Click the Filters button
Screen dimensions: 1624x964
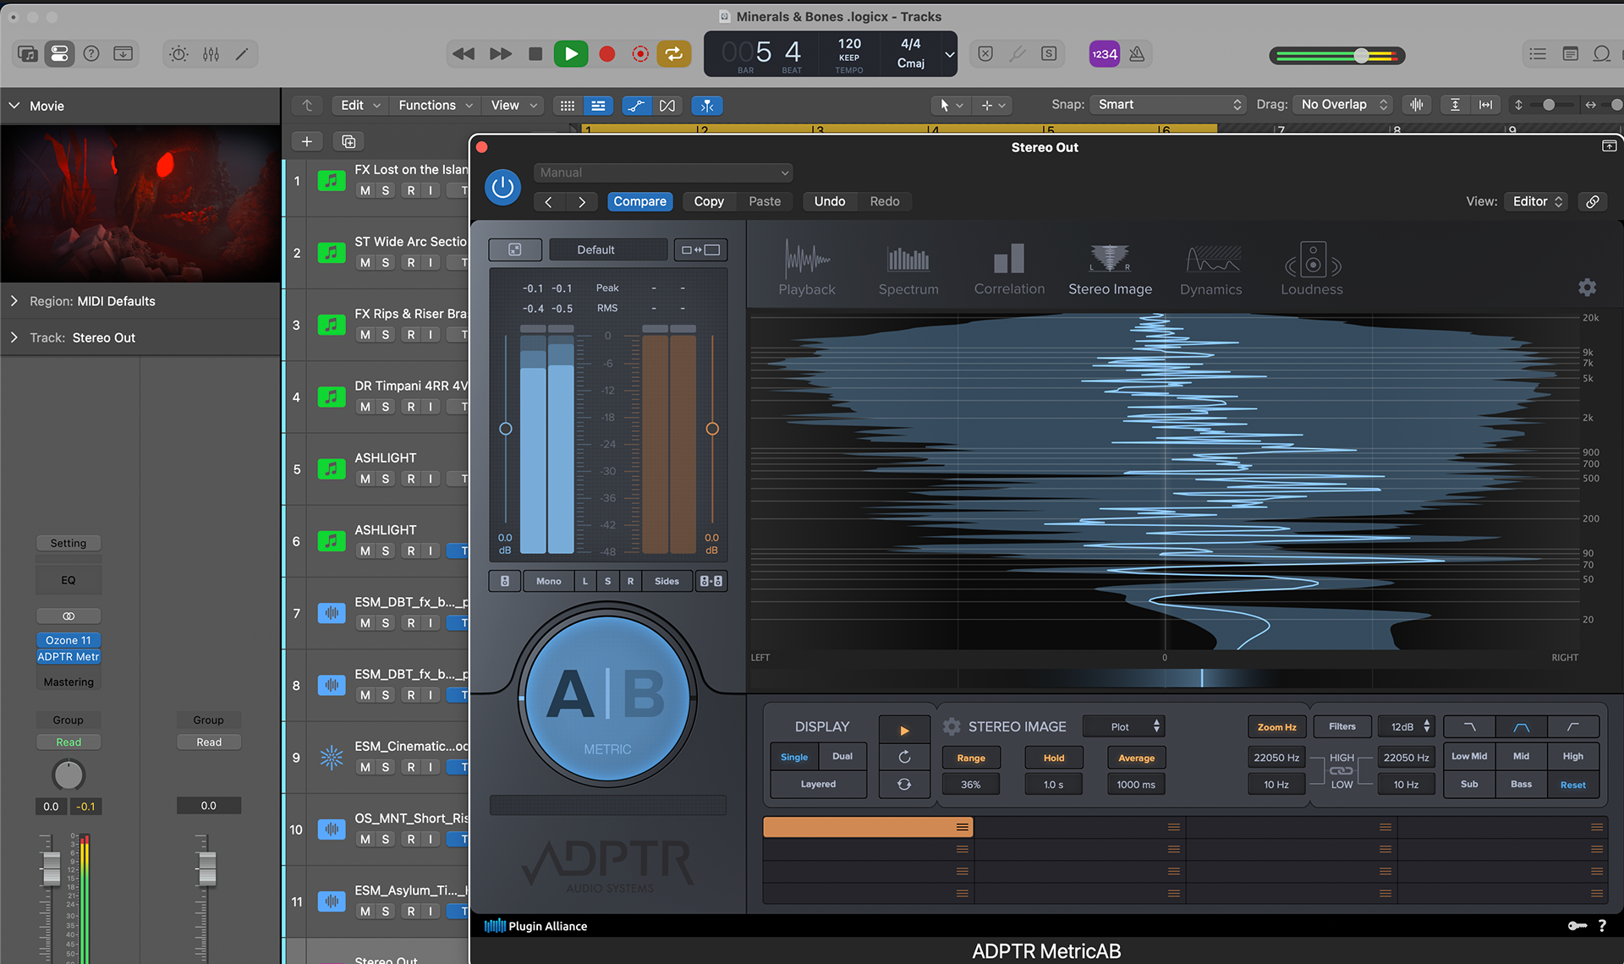tap(1341, 726)
